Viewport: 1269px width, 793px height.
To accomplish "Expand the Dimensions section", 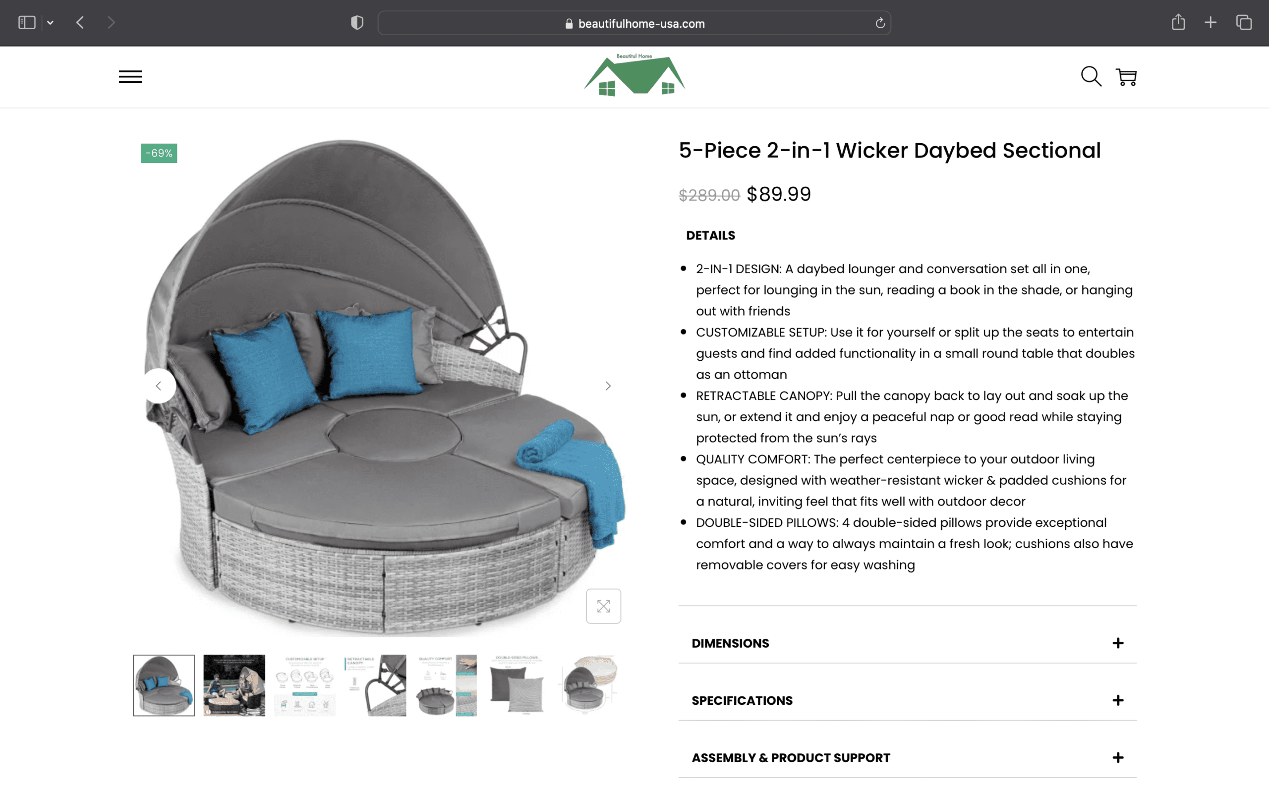I will click(907, 643).
